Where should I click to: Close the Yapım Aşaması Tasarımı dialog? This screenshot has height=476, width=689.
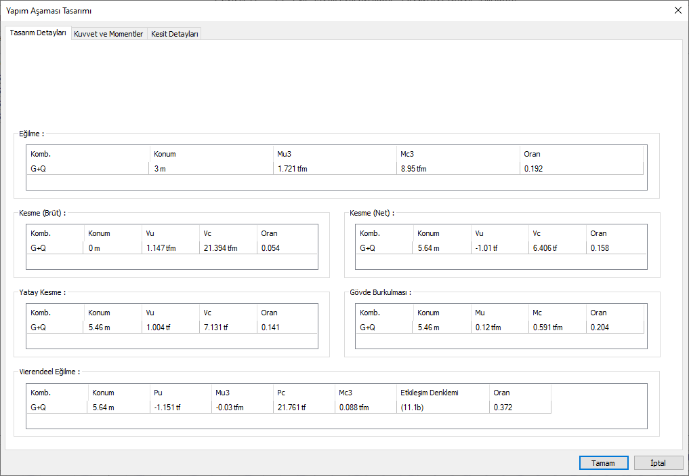coord(677,10)
